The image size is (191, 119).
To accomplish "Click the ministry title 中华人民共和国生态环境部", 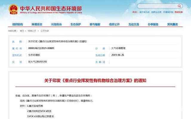I will click(51, 9).
